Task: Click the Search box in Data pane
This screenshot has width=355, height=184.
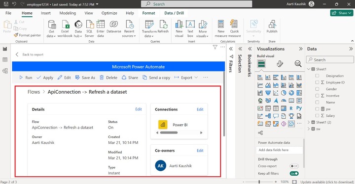Action: click(x=330, y=60)
